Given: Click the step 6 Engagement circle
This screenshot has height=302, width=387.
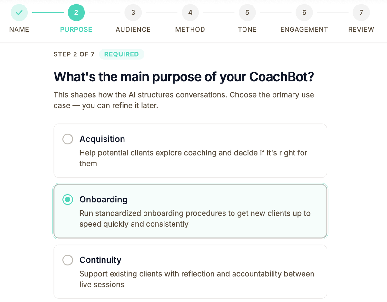Looking at the screenshot, I should [304, 12].
